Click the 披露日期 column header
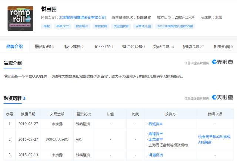Screen dimensions: 237x162 click(28, 114)
